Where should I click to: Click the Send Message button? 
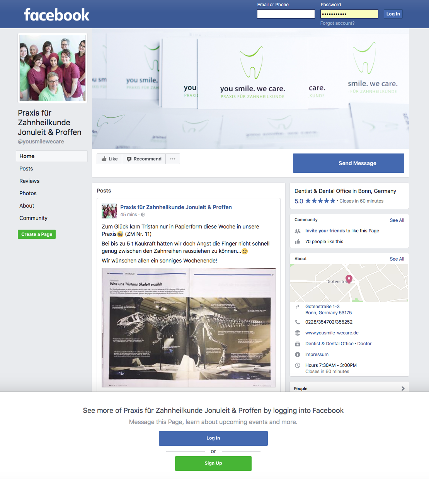(349, 163)
